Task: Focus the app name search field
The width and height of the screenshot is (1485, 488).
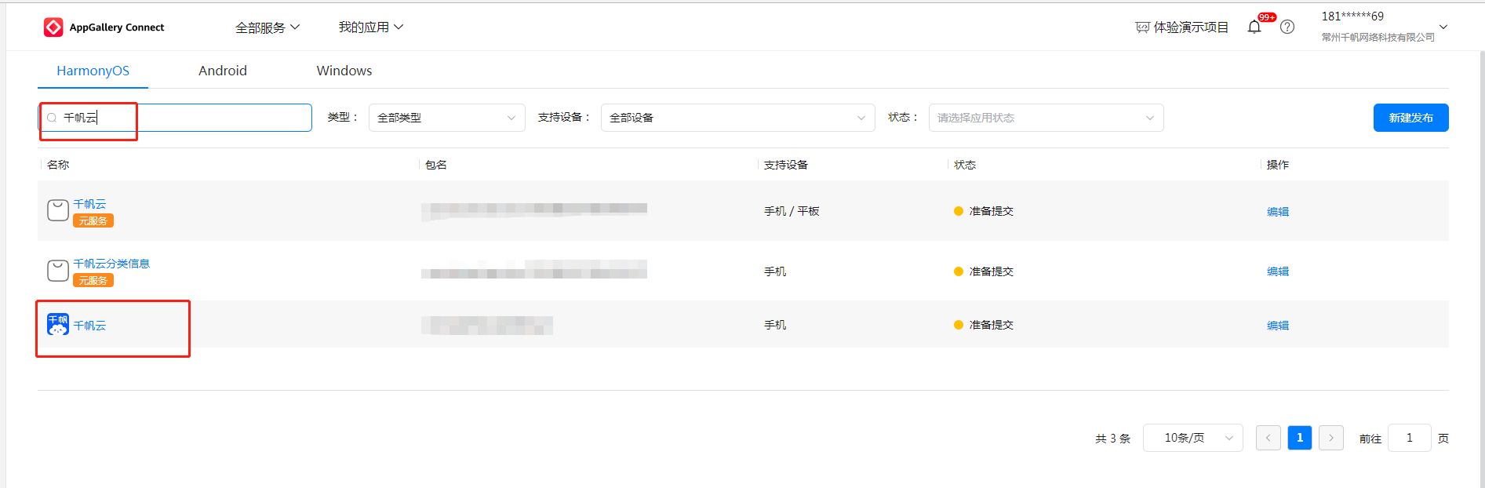Action: 175,118
